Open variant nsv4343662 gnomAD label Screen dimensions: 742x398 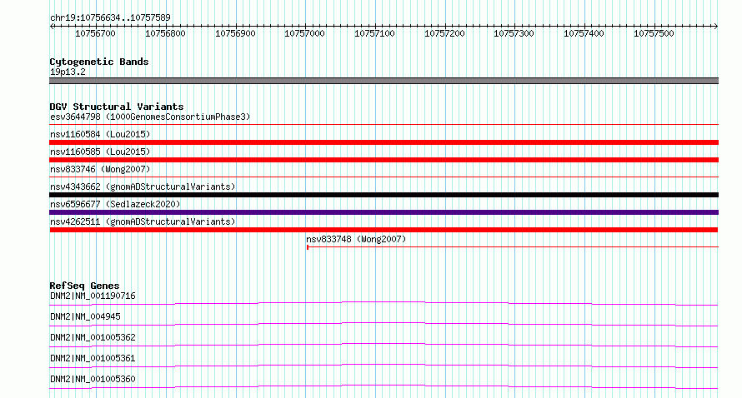coord(143,187)
